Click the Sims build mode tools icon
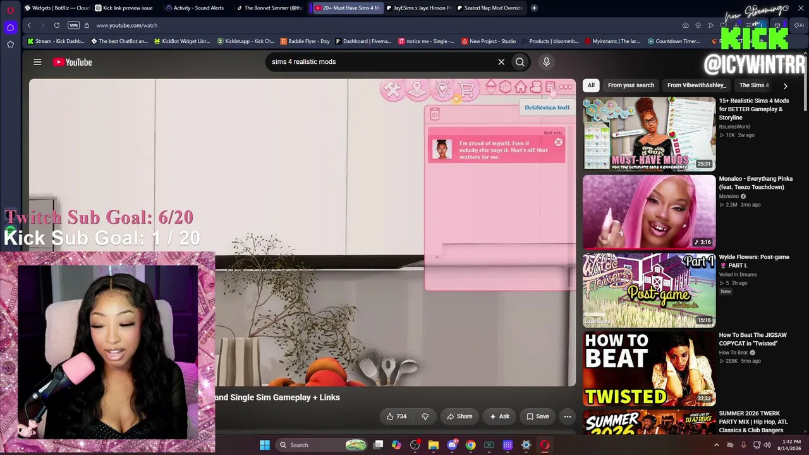Viewport: 809px width, 455px height. (392, 90)
